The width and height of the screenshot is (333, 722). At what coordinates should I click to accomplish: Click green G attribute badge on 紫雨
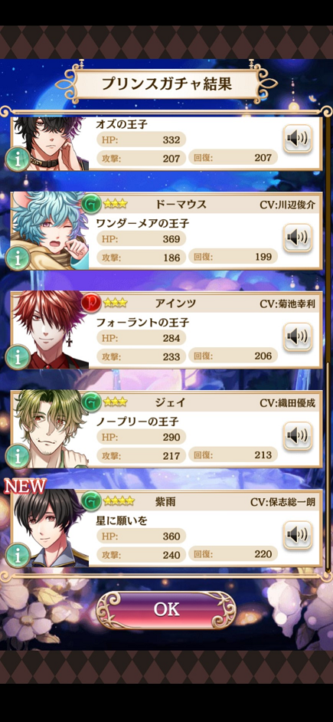pos(91,500)
